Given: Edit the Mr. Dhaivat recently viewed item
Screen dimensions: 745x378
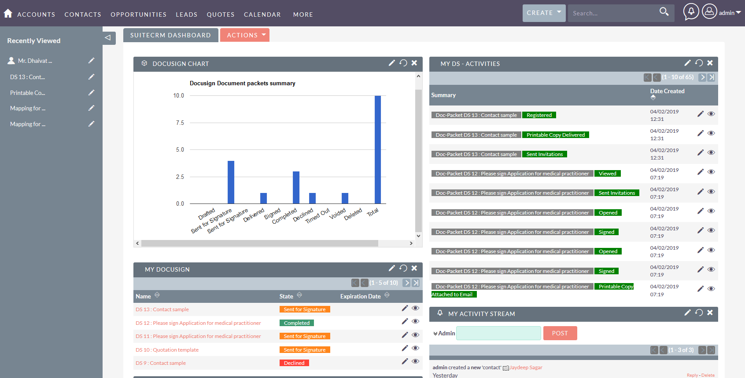Looking at the screenshot, I should click(x=91, y=61).
